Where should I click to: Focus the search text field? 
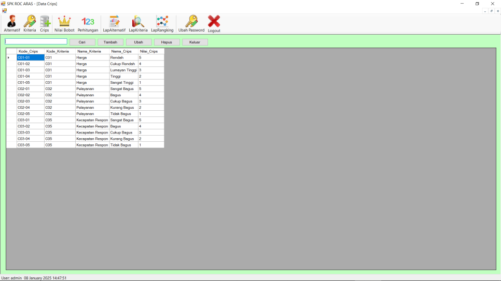[x=36, y=42]
